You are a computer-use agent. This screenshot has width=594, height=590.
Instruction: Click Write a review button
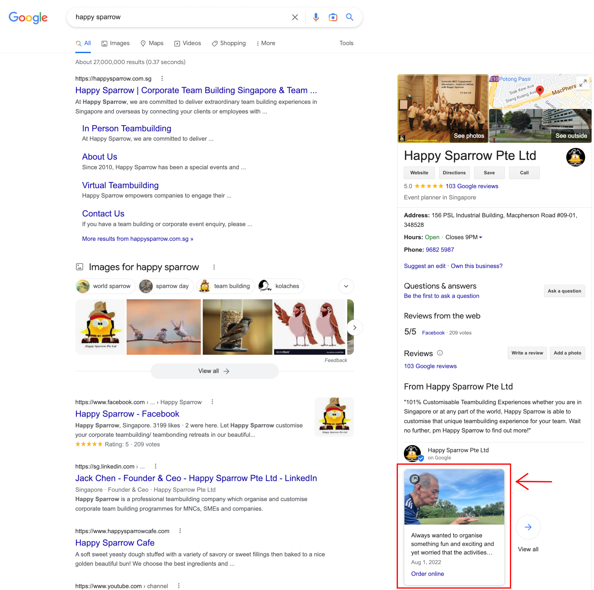pos(527,353)
